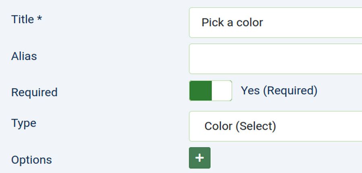Select the "Color (Select)" type value
This screenshot has height=173, width=362.
[x=240, y=126]
